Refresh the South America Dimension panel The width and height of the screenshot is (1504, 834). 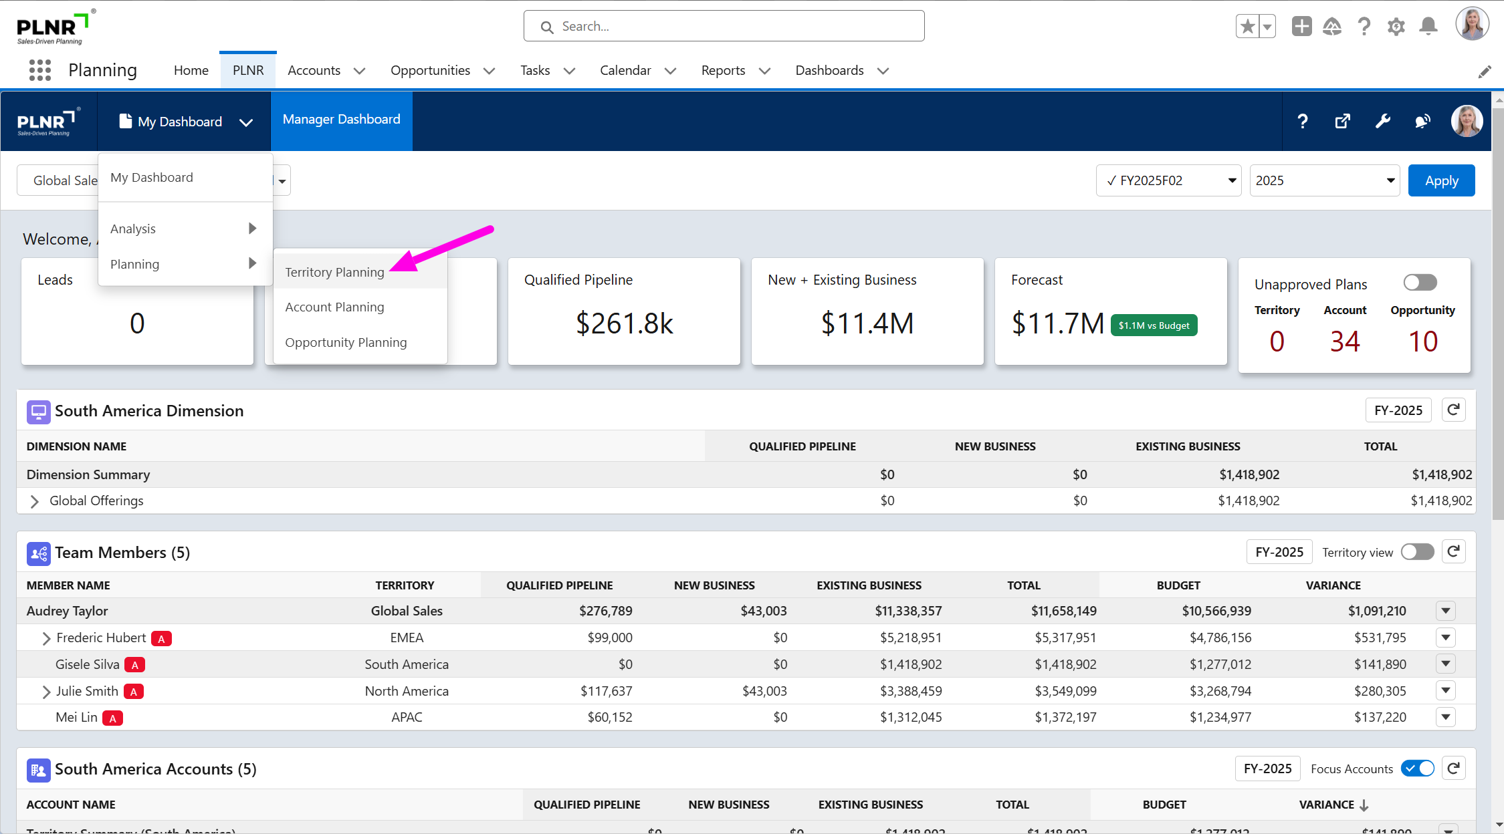1453,410
